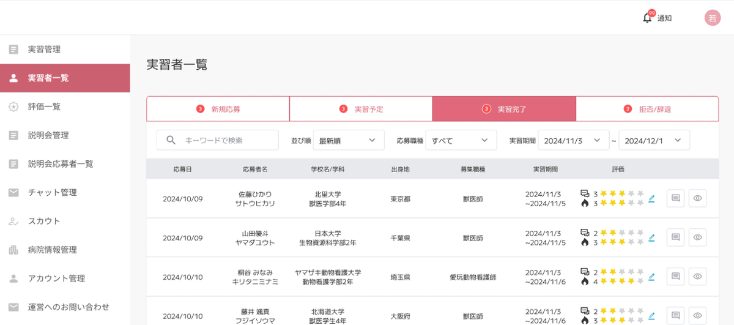Open チャット管理 in the sidebar
The image size is (734, 325).
tap(53, 192)
